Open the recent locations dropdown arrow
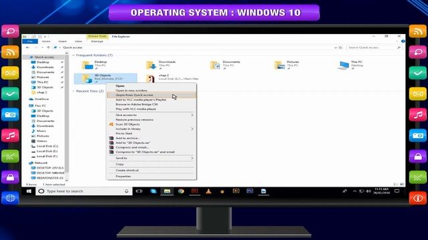This screenshot has width=428, height=240. [42, 47]
